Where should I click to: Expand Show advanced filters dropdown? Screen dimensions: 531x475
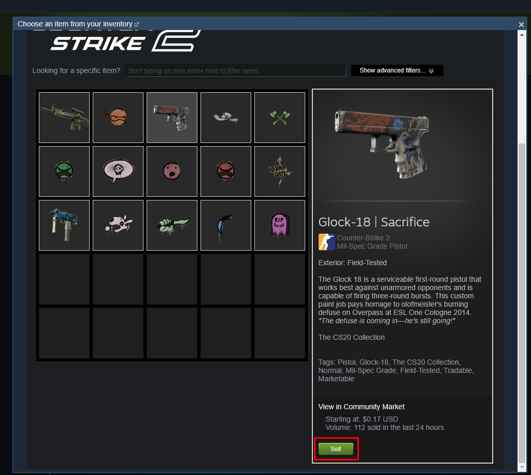[x=397, y=70]
